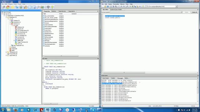Click the View data grid icon
200x112 pixels.
tap(30, 7)
